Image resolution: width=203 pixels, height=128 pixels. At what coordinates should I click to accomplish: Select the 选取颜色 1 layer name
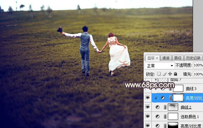coord(189,117)
